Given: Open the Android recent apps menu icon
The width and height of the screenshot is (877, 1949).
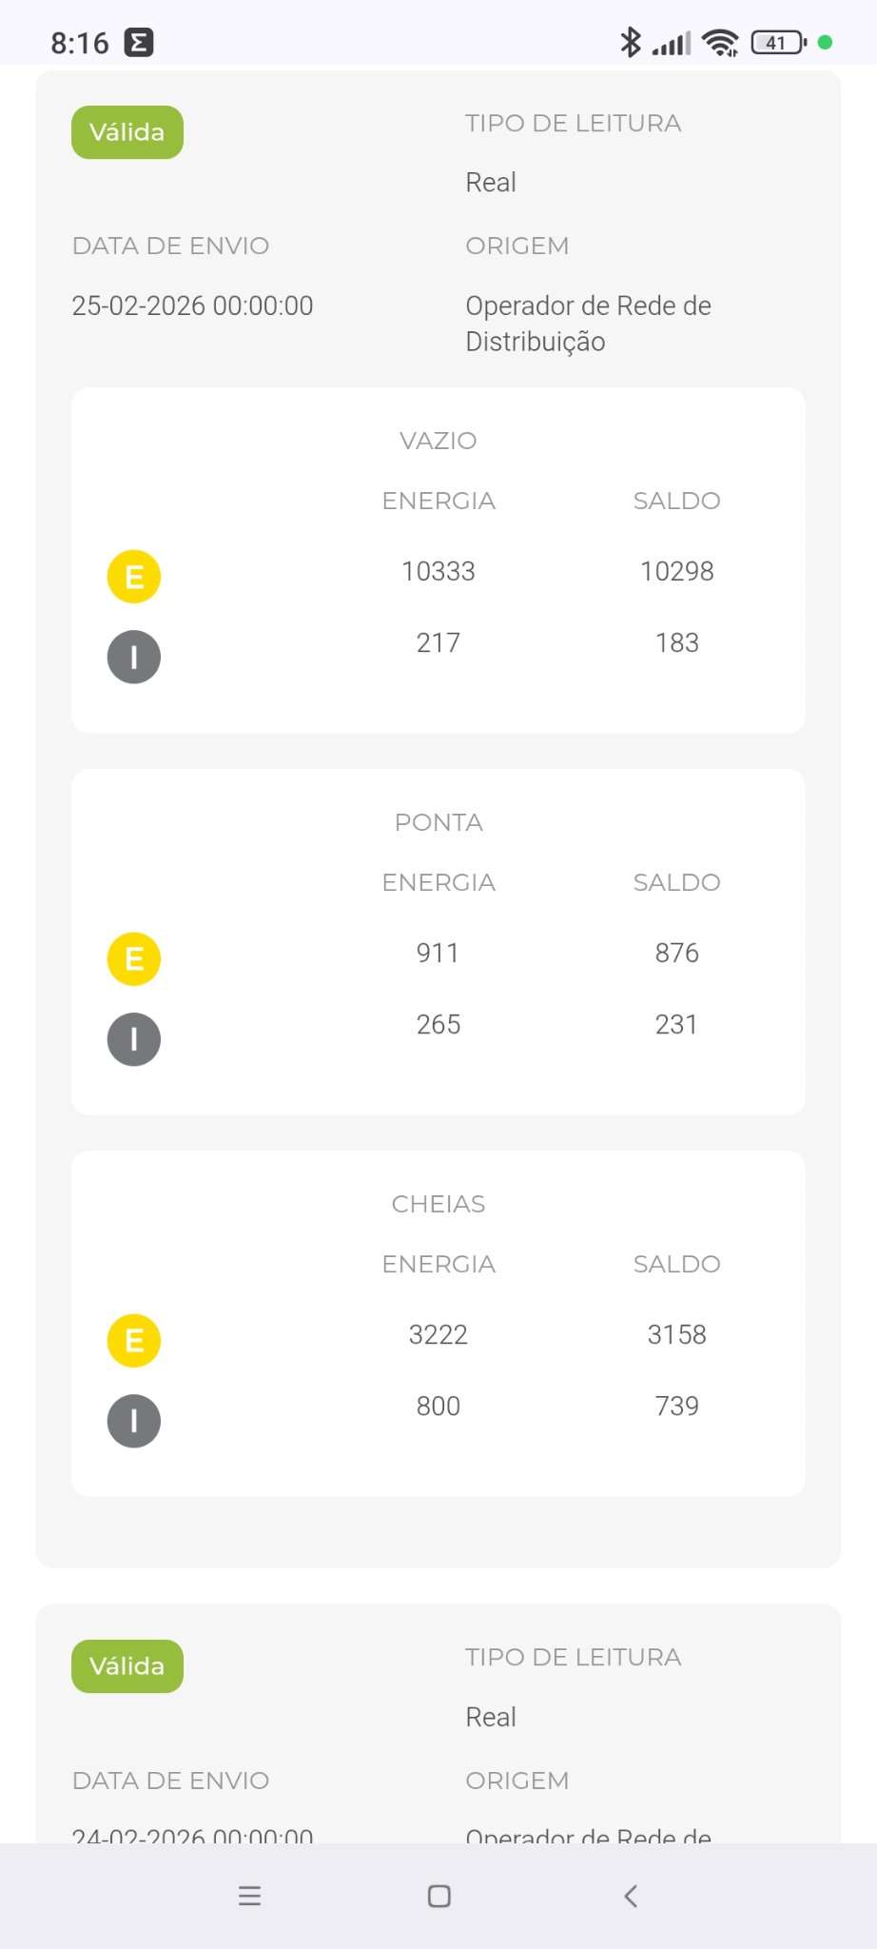Looking at the screenshot, I should (x=249, y=1896).
